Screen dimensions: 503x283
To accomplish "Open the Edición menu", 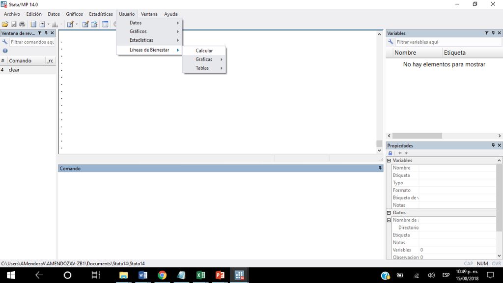I will (34, 14).
